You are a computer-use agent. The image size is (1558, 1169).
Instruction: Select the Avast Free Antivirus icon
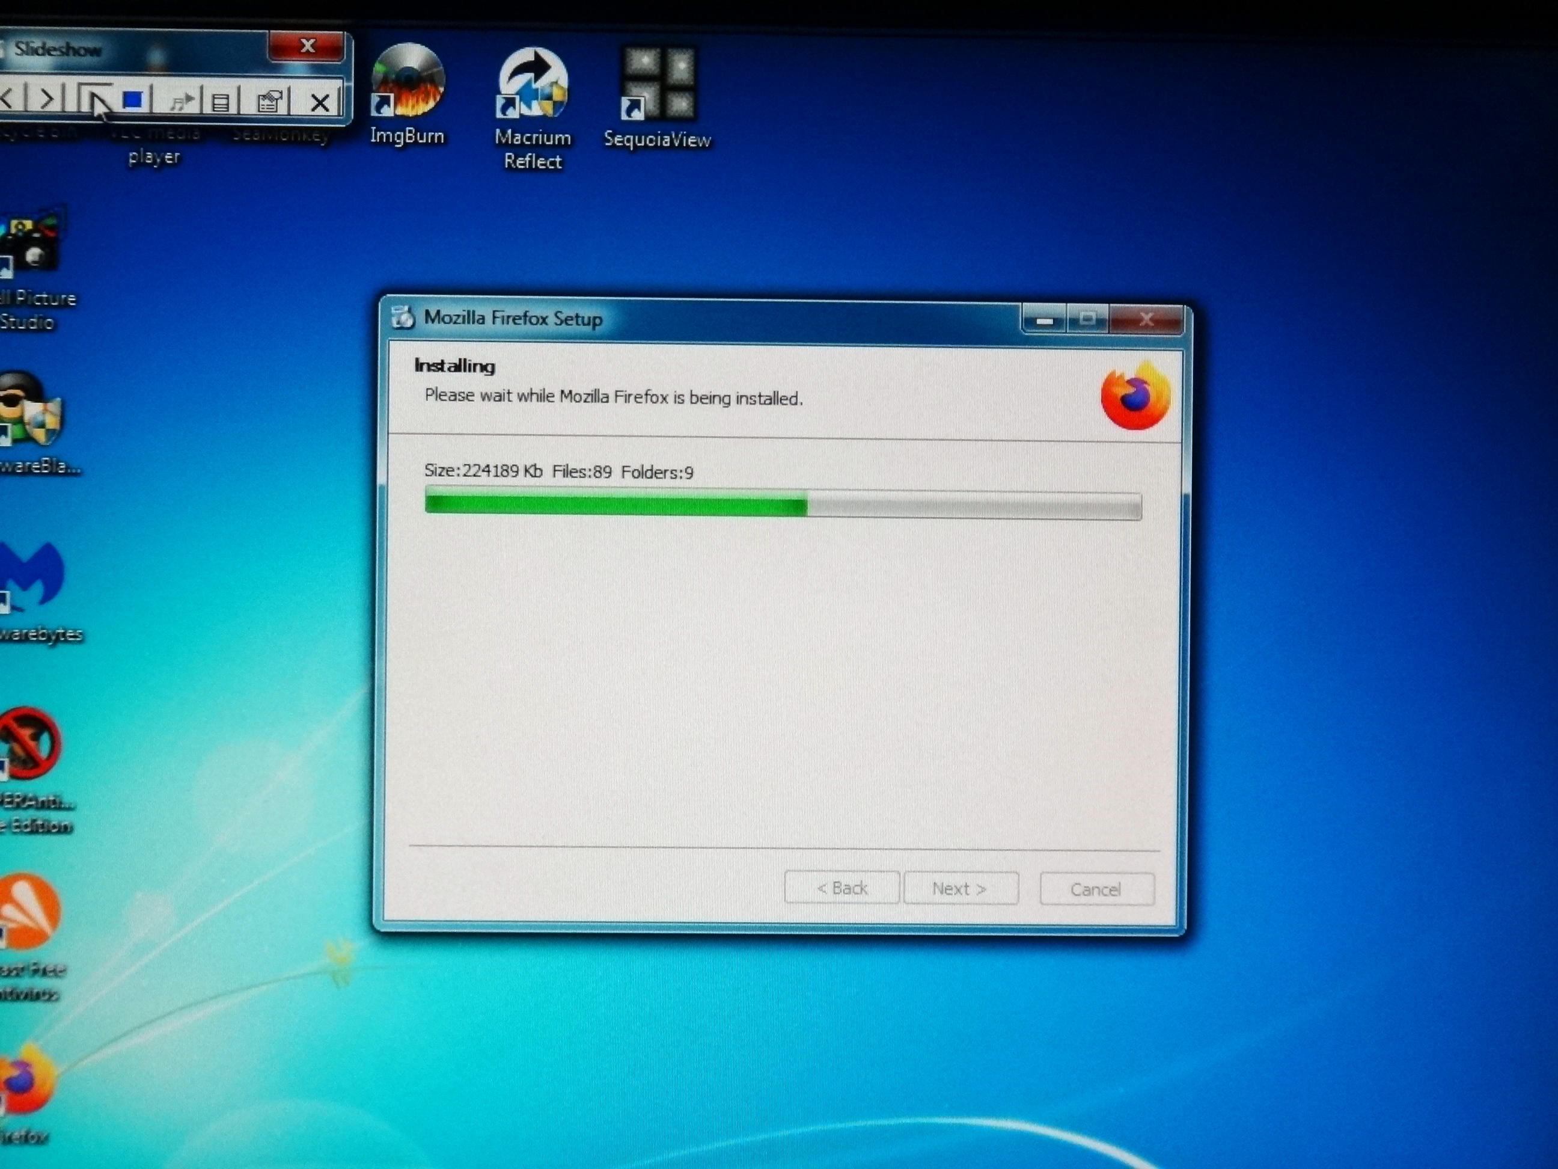click(32, 937)
